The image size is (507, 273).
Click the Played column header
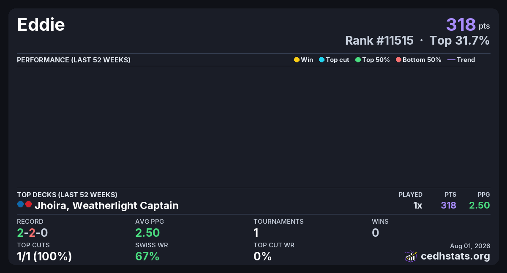tap(411, 195)
